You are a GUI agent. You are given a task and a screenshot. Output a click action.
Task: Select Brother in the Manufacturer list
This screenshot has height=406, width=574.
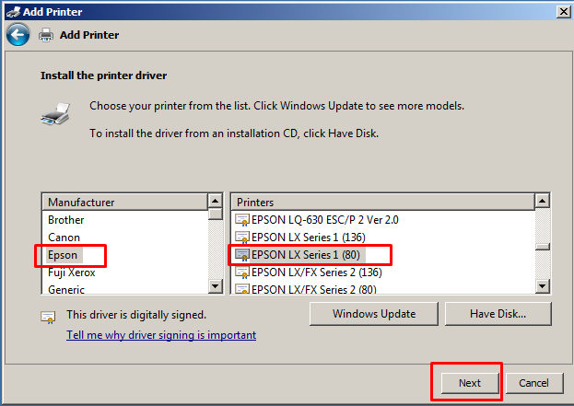(66, 220)
